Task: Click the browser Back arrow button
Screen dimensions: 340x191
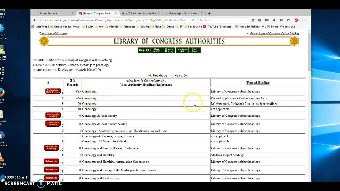Action: click(35, 20)
